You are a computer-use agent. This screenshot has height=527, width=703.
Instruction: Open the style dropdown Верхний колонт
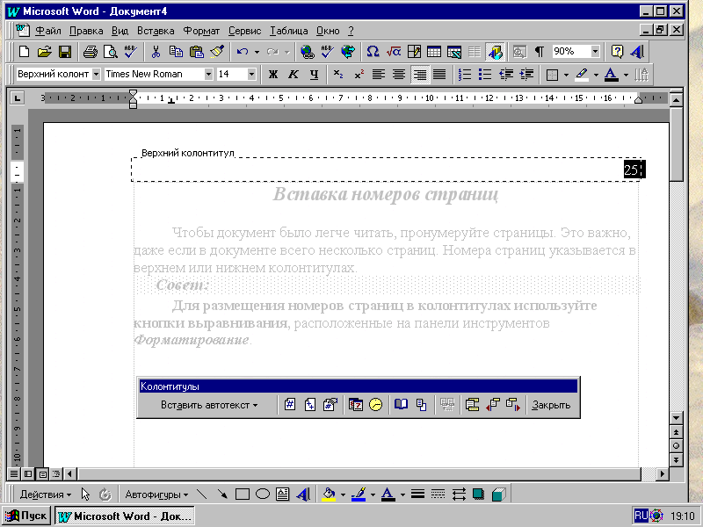tap(96, 75)
